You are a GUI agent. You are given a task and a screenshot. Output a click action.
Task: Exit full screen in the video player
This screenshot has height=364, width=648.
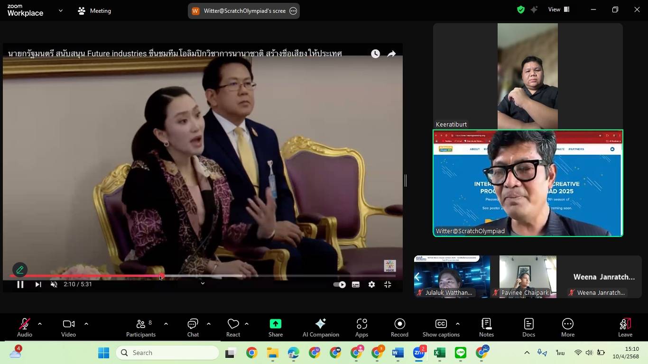(x=388, y=284)
